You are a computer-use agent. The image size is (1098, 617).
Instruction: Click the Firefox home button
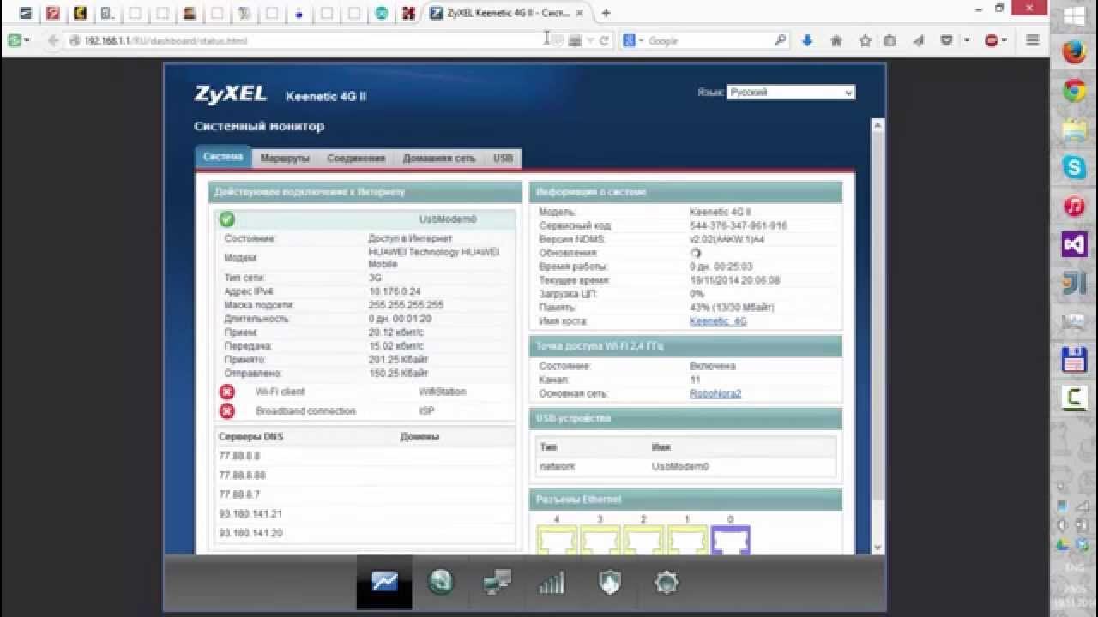(x=836, y=40)
